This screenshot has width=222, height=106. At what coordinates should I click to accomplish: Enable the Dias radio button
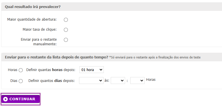coord(21,81)
